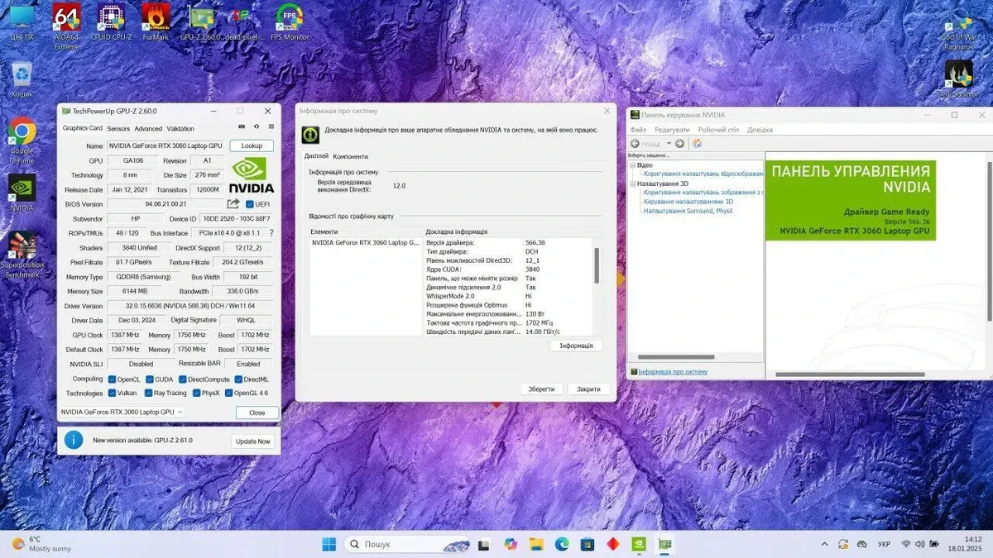Toggle the UEFI checkbox in GPU-Z
The width and height of the screenshot is (993, 558).
(x=250, y=204)
